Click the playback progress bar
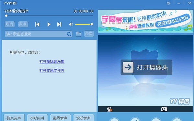Screen dimensions: 194x121 [50, 16]
